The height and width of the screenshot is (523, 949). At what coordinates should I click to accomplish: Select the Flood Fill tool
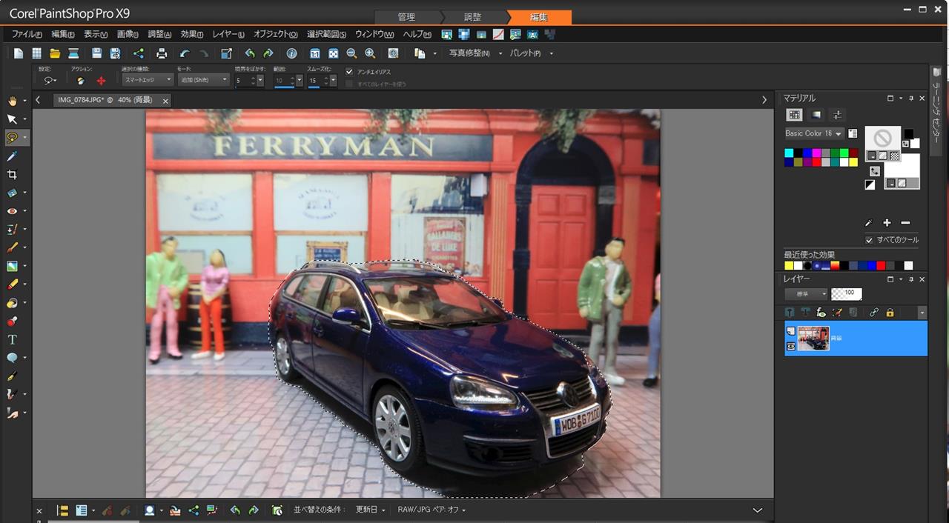pyautogui.click(x=12, y=303)
